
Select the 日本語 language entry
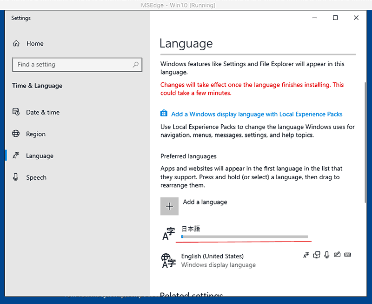click(191, 229)
